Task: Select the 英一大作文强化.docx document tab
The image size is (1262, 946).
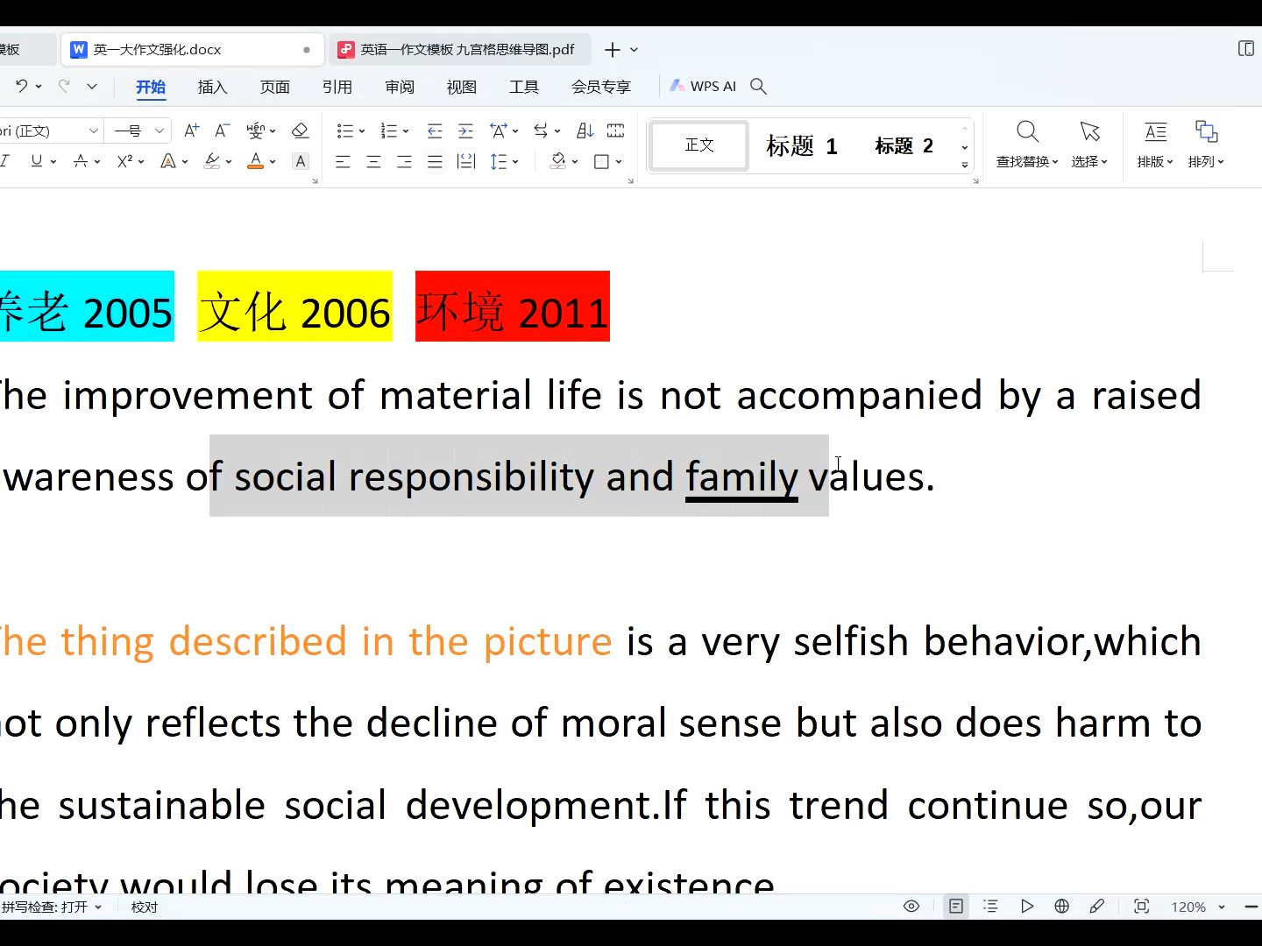Action: click(x=193, y=50)
